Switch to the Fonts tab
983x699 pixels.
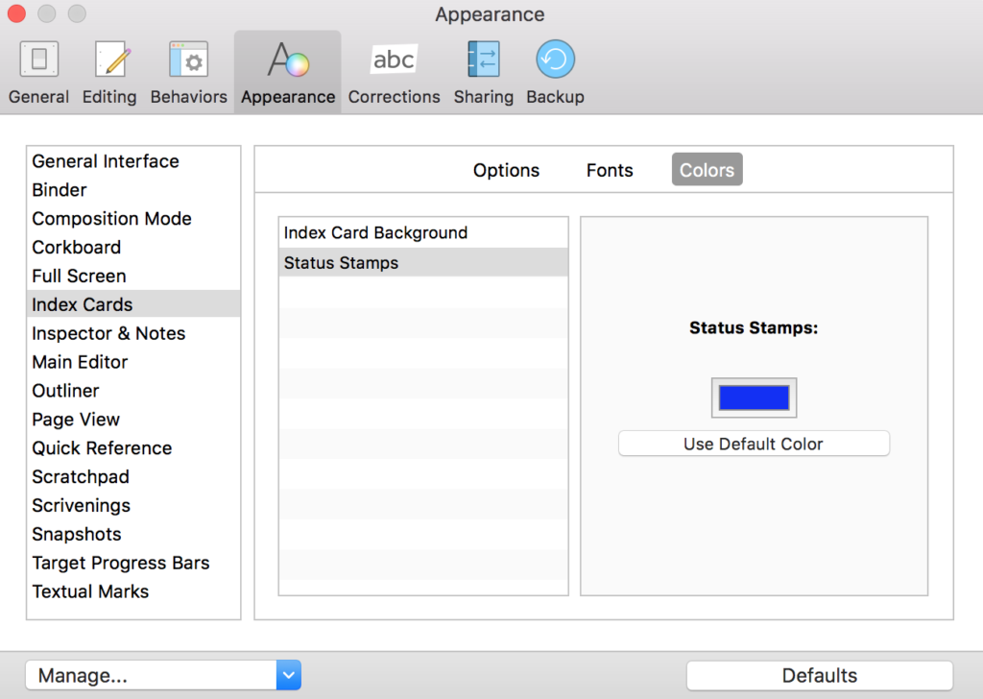click(610, 170)
